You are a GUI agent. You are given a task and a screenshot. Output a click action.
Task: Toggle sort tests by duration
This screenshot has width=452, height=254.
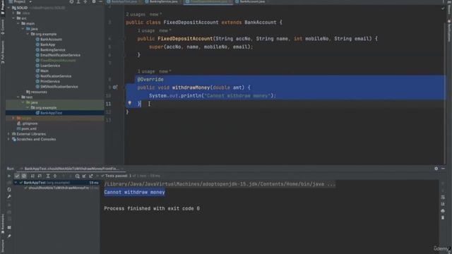click(x=40, y=176)
